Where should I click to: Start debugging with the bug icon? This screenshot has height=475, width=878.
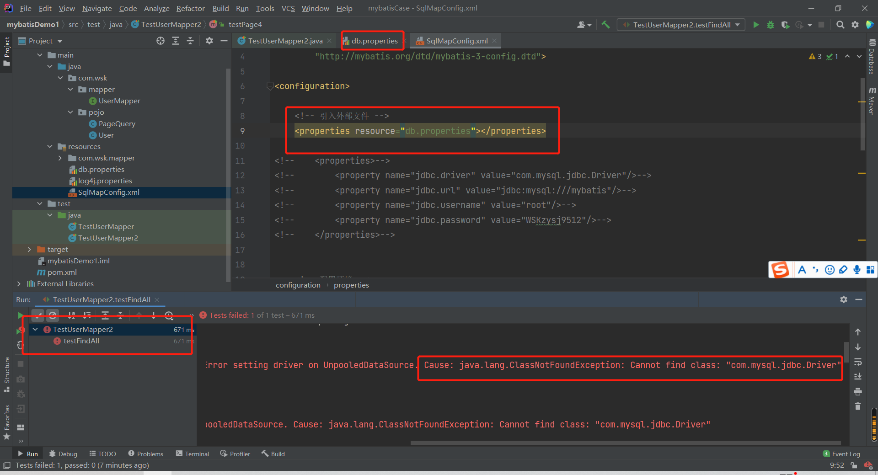[x=771, y=25]
